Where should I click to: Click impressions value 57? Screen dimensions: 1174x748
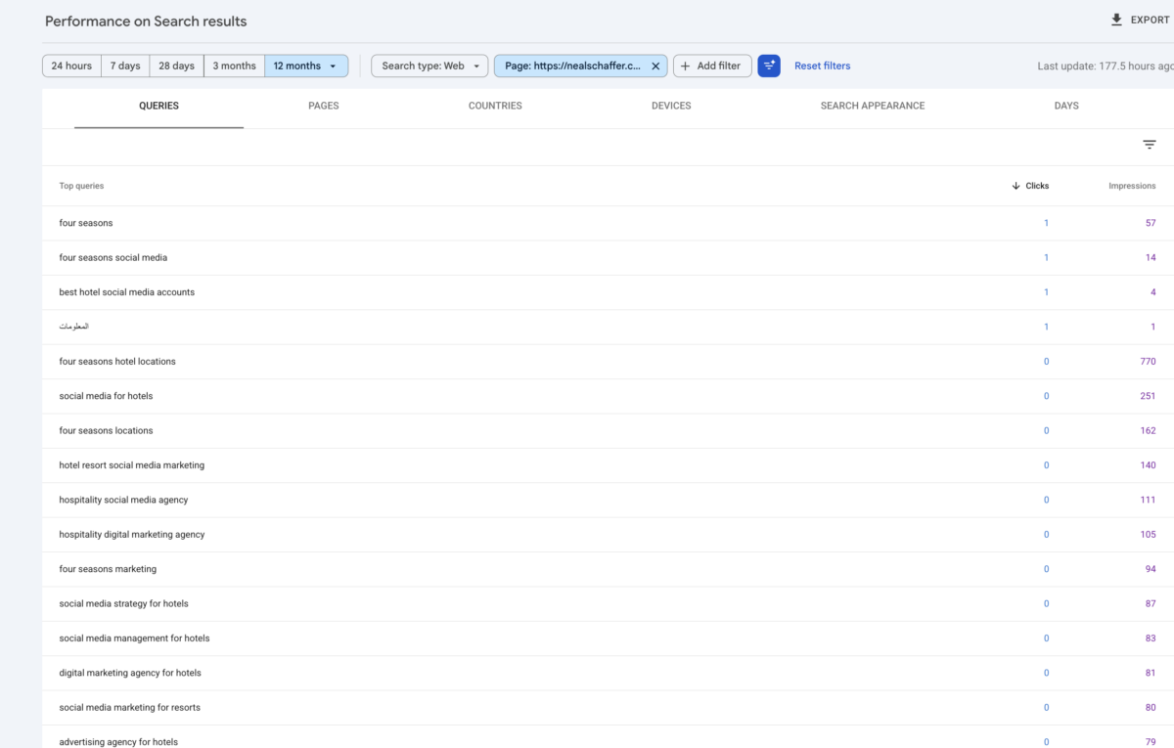coord(1151,223)
